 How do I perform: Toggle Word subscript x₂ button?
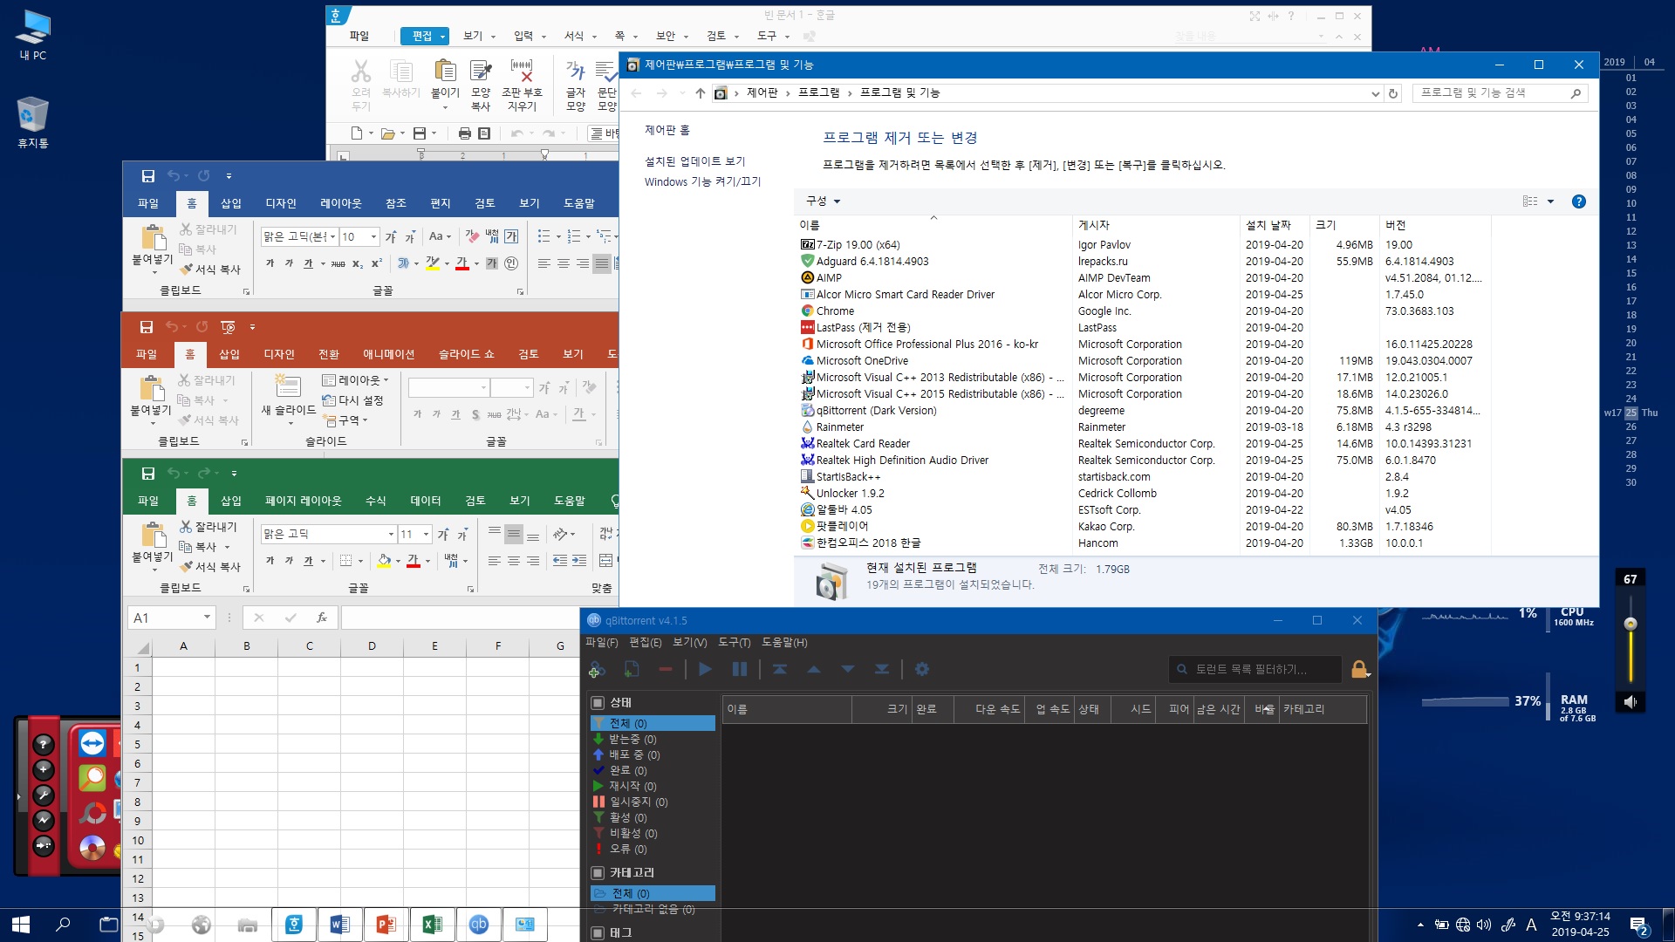coord(358,263)
